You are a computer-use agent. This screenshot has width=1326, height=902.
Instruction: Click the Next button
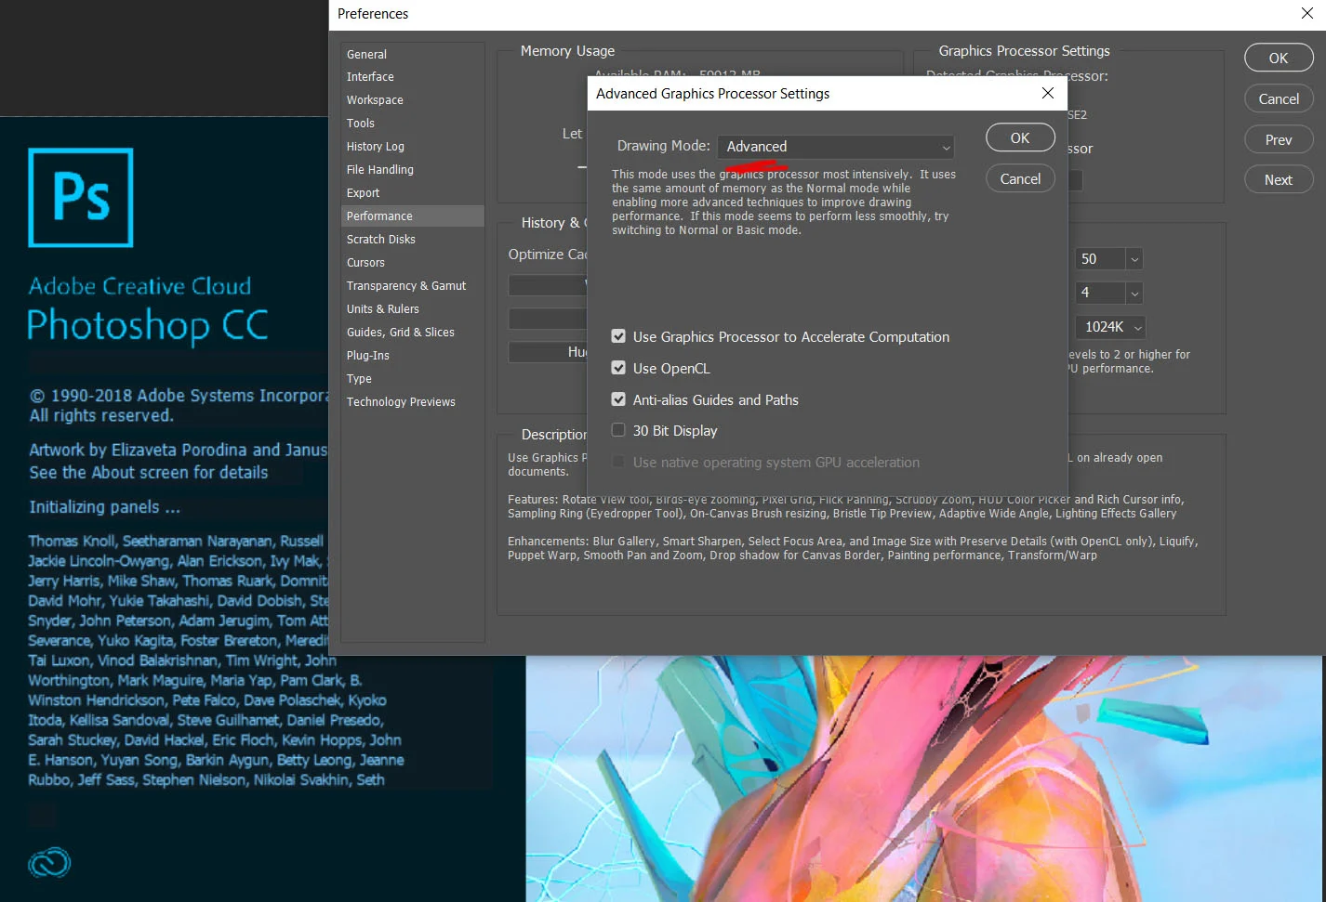click(x=1278, y=179)
